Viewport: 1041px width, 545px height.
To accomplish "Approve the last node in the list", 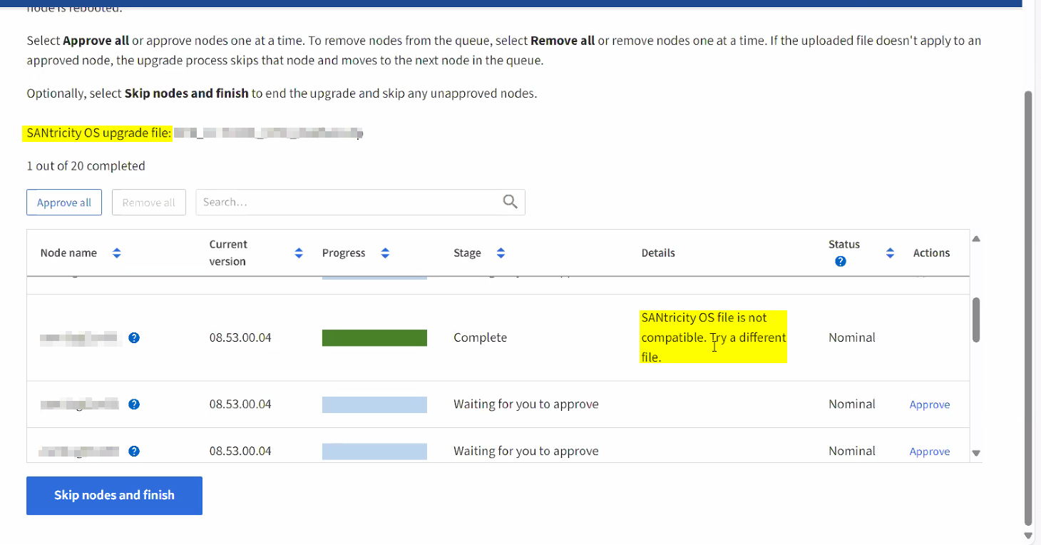I will click(929, 451).
